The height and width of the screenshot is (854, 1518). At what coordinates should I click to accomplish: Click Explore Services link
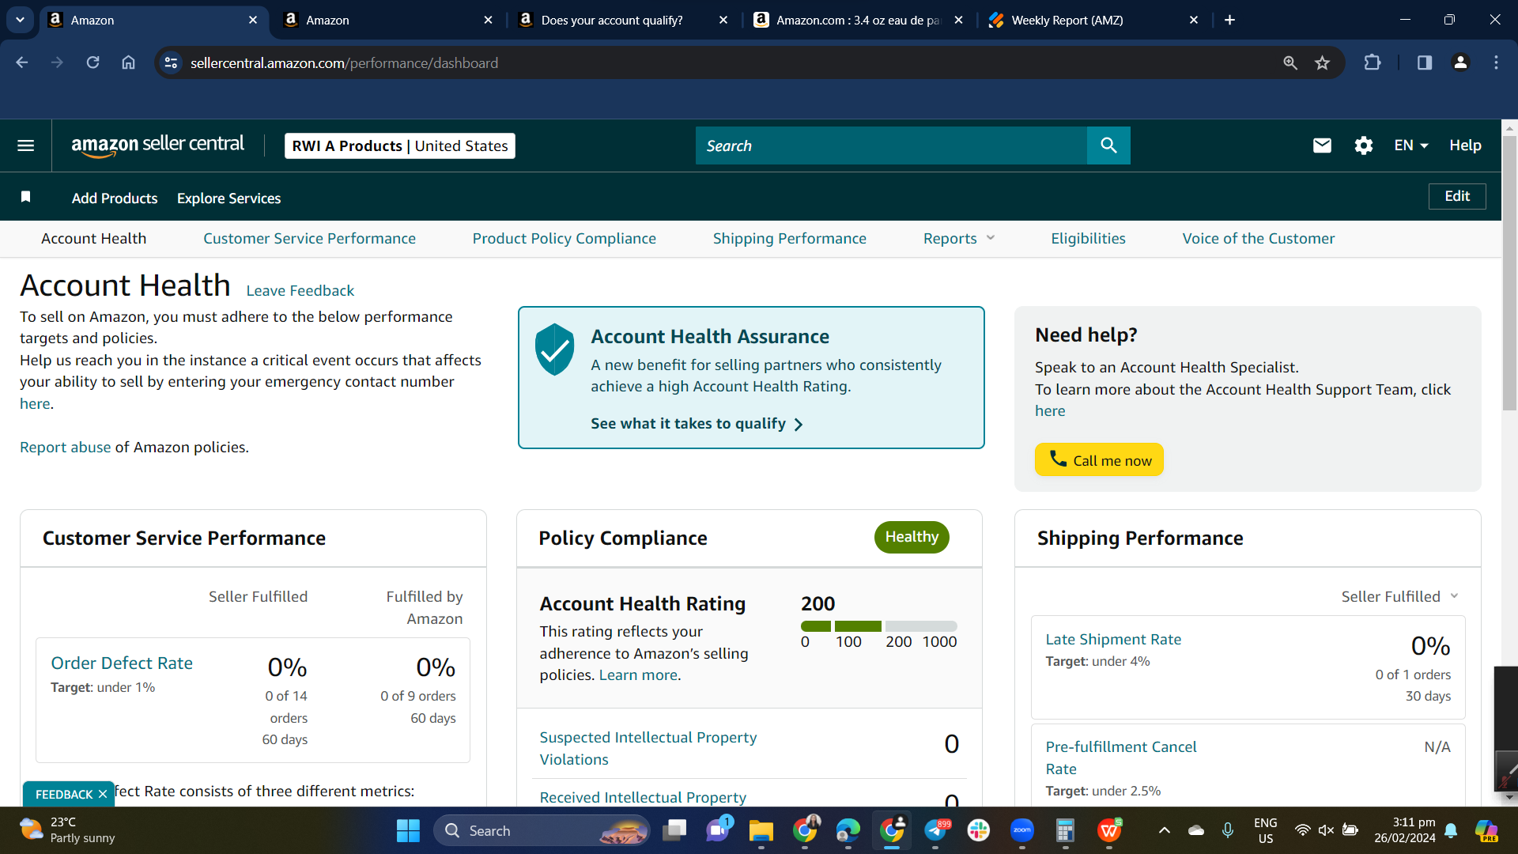coord(228,198)
